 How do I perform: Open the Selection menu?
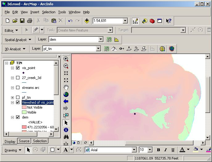[x=49, y=12]
